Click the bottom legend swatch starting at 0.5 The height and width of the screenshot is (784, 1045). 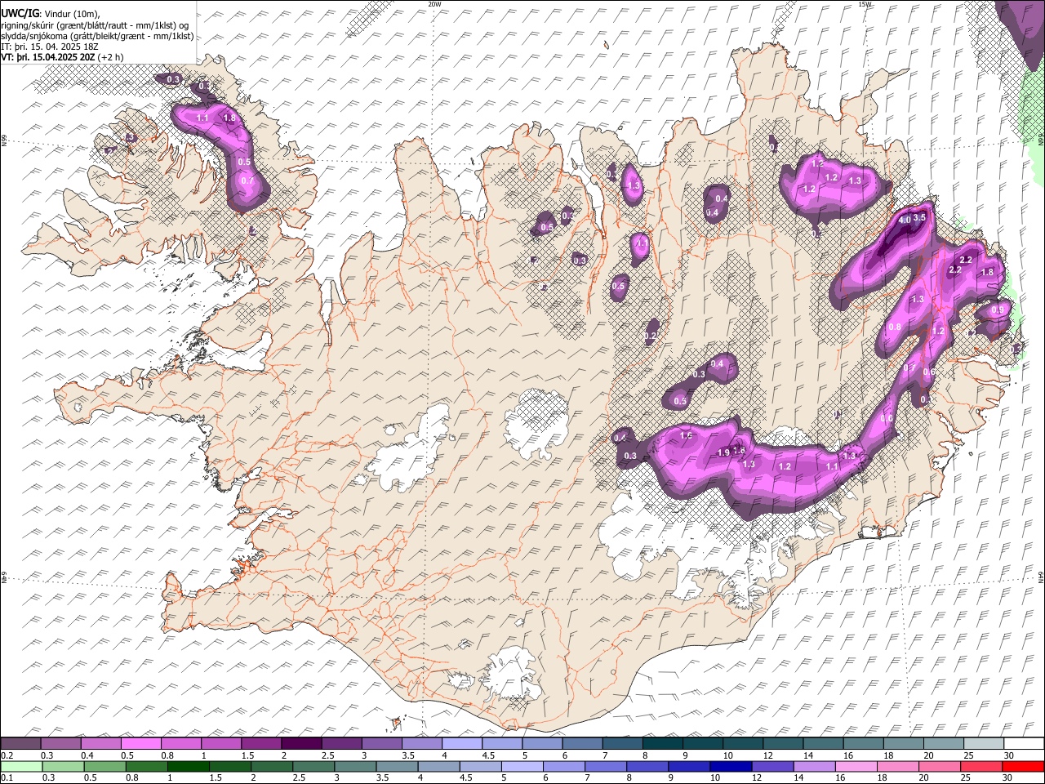click(104, 766)
